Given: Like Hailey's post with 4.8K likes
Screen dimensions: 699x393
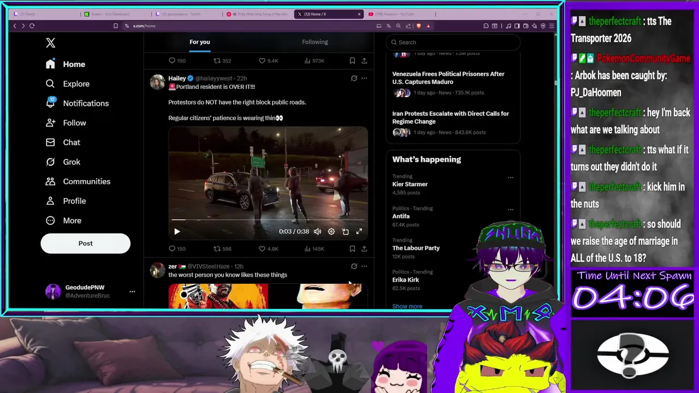Looking at the screenshot, I should tap(268, 249).
